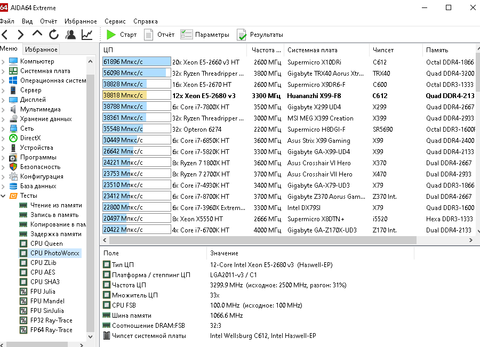480x347 pixels.
Task: Expand the Сеть tree node
Action: [x=3, y=128]
